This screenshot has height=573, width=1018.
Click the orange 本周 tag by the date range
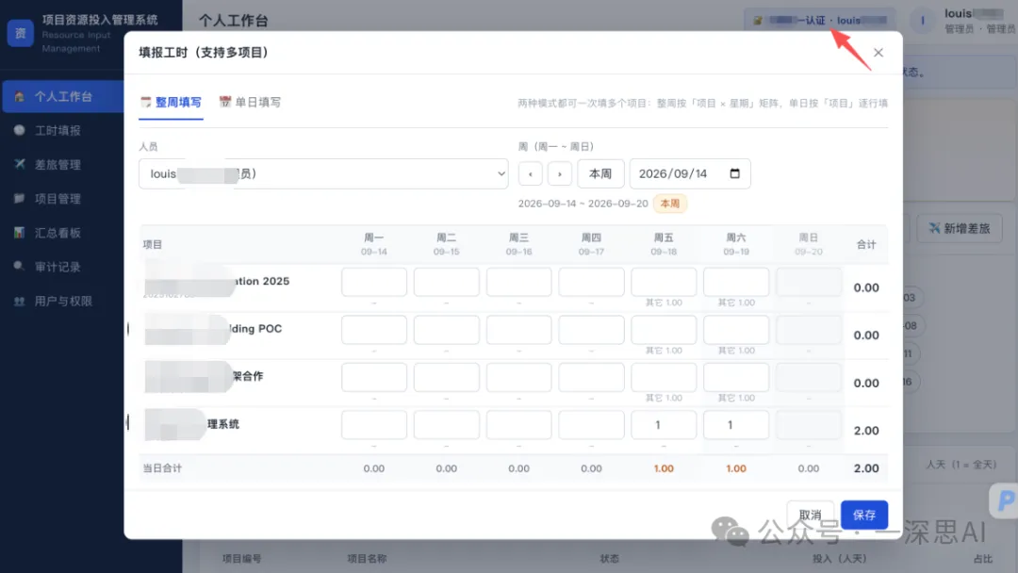(670, 204)
